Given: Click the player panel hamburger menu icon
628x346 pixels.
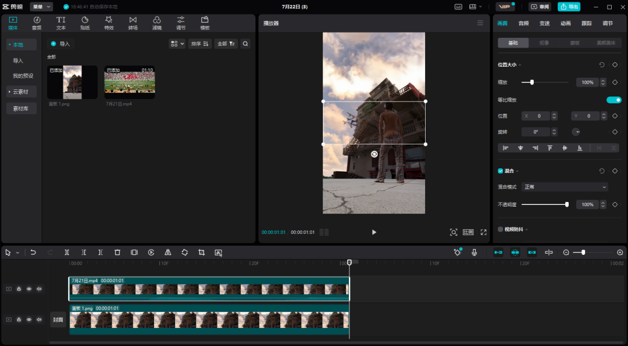Looking at the screenshot, I should click(480, 23).
